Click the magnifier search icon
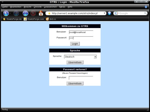This screenshot has width=150, height=112. click(x=145, y=13)
